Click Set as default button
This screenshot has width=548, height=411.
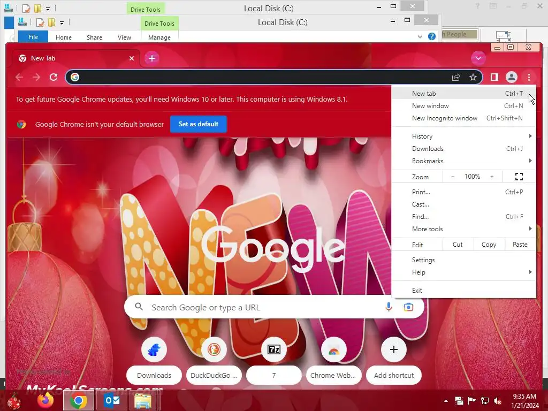coord(199,124)
